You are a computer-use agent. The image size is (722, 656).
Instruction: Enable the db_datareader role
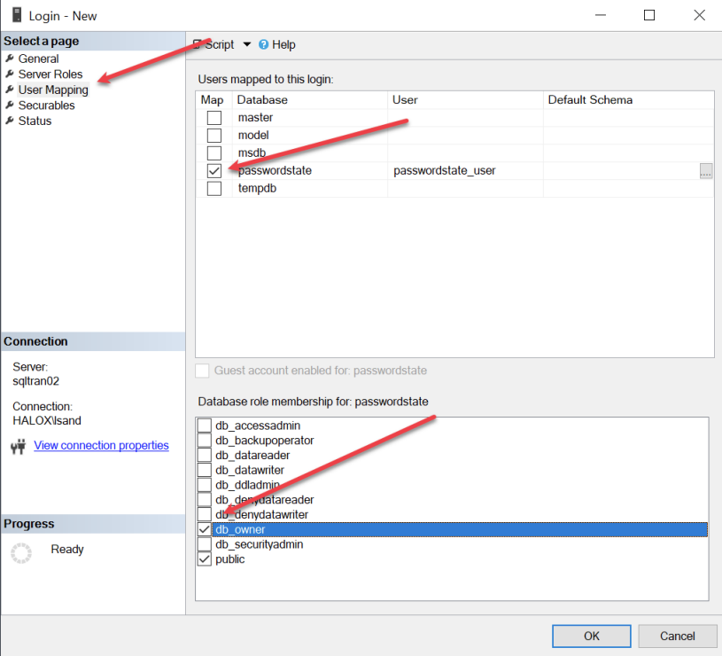[x=205, y=455]
